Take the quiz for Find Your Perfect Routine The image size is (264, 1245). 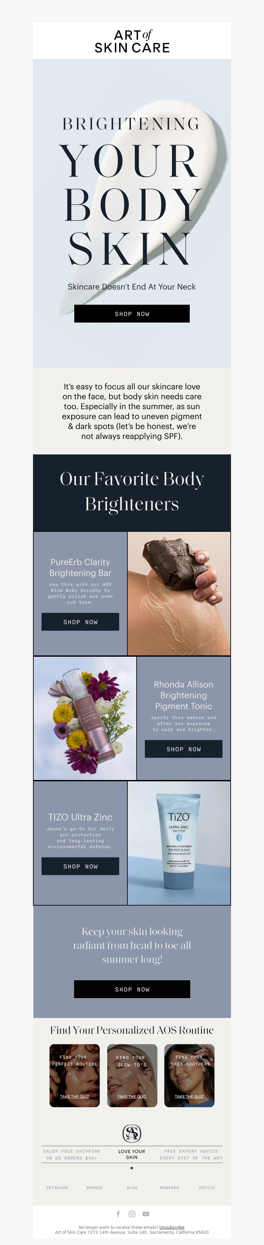point(74,1096)
